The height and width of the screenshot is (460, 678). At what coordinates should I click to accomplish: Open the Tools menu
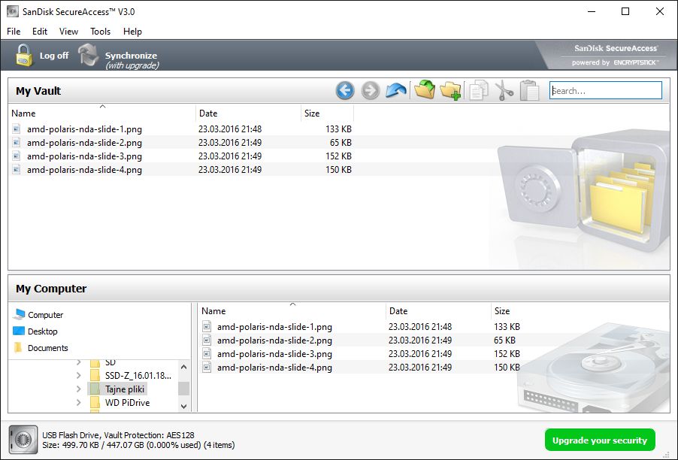click(100, 31)
